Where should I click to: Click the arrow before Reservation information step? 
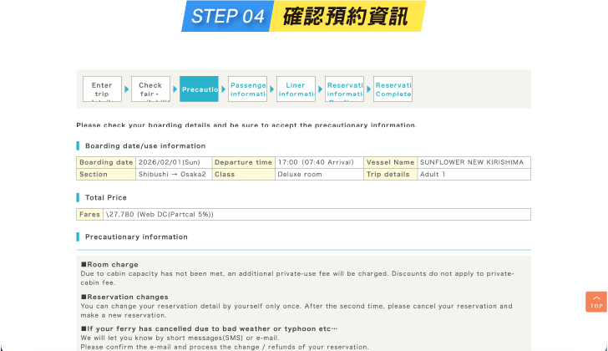[320, 89]
